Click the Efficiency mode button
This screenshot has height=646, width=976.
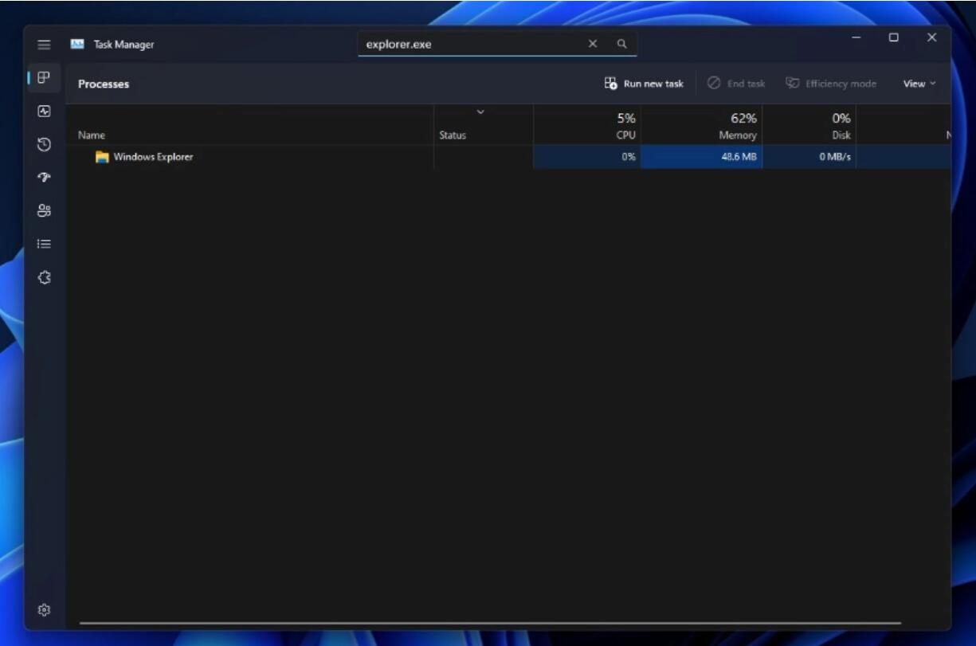[x=831, y=84]
